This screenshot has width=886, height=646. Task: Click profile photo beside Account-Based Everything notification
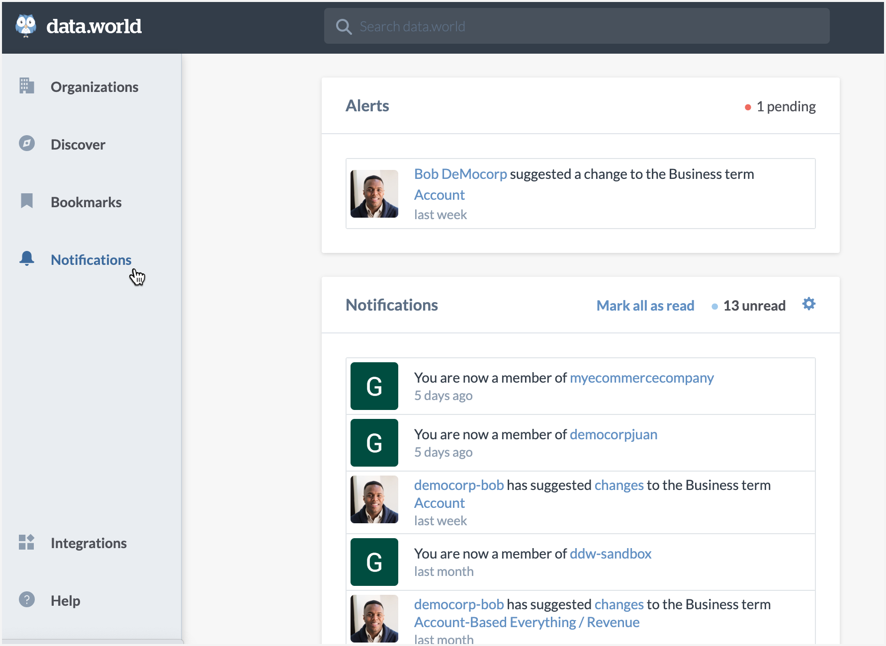point(374,619)
